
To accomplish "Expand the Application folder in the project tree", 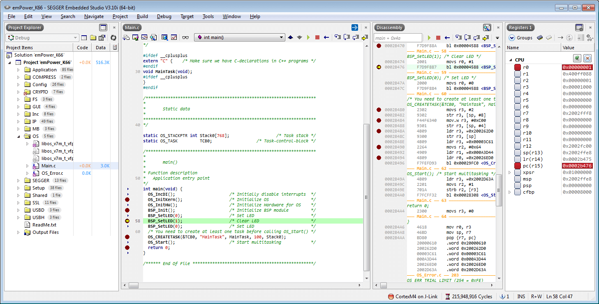I will point(18,70).
